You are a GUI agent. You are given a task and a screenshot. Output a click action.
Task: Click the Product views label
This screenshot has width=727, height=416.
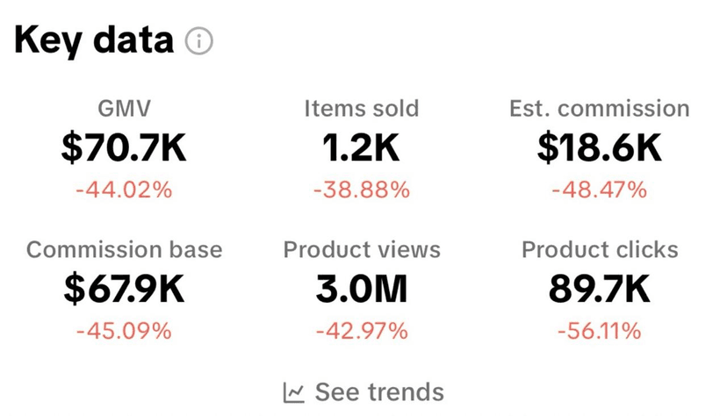(x=361, y=249)
